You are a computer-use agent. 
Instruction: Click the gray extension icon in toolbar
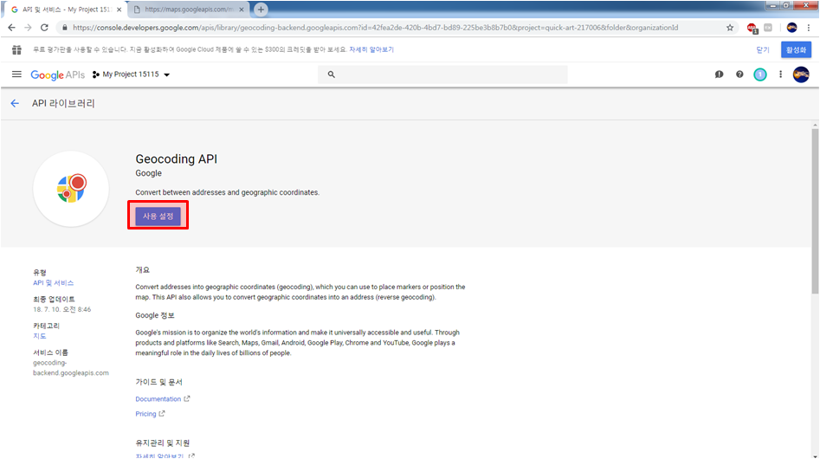point(768,28)
